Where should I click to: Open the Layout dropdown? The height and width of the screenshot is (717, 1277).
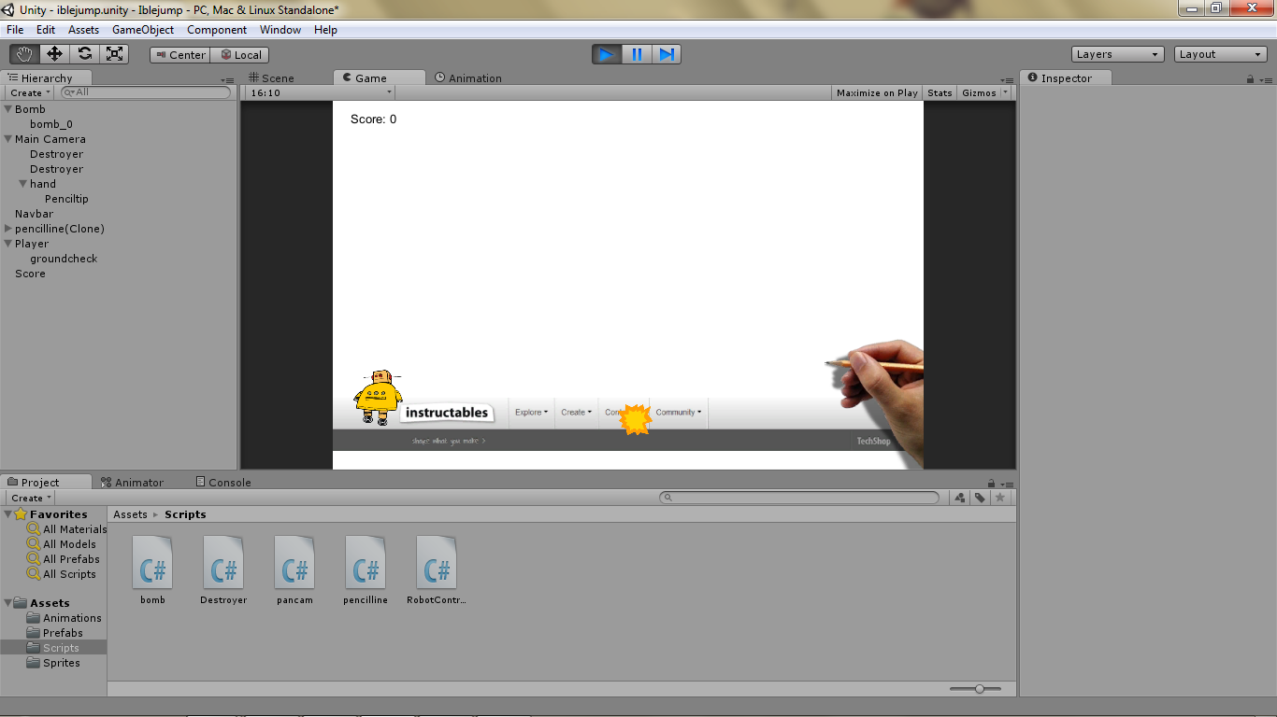[1221, 54]
